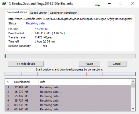Screen dimensions: 139x114
Task: Cancel the download
Action: (x=117, y=64)
